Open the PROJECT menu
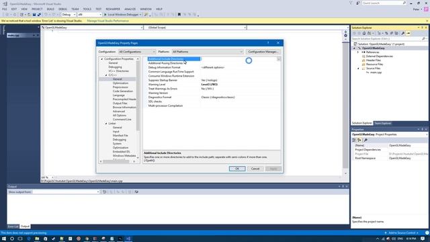This screenshot has height=242, width=430. coord(37,9)
